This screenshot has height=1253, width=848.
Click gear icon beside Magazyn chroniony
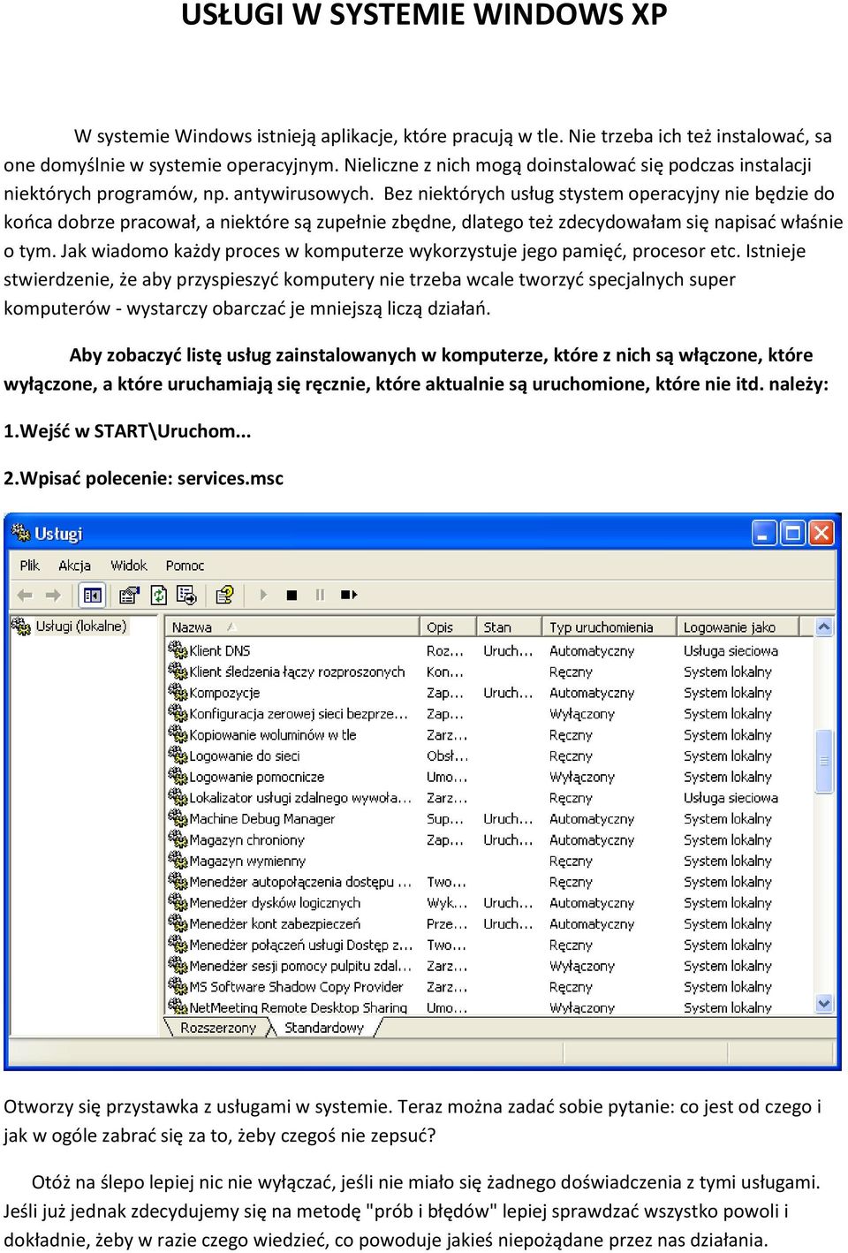coord(178,839)
